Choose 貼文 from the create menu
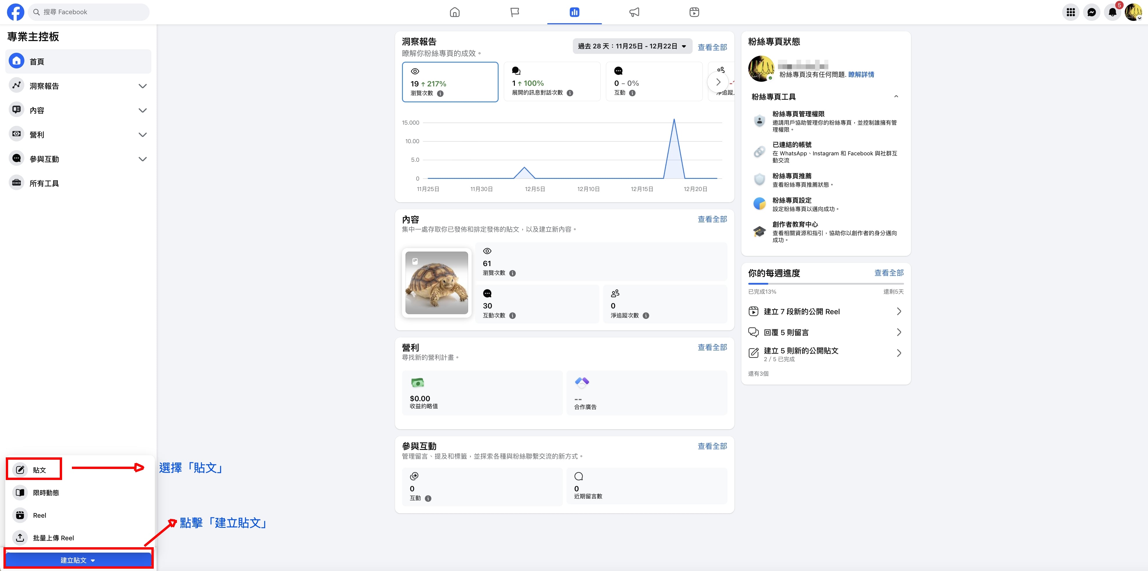Image resolution: width=1148 pixels, height=571 pixels. pyautogui.click(x=80, y=470)
